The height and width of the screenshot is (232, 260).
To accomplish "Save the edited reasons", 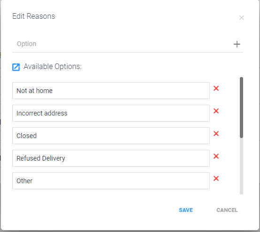I will (186, 210).
